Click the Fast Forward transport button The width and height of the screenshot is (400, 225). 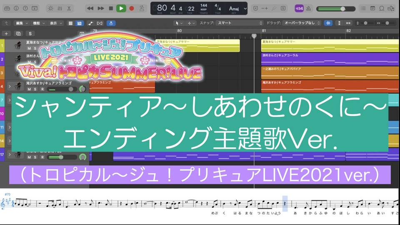(101, 8)
